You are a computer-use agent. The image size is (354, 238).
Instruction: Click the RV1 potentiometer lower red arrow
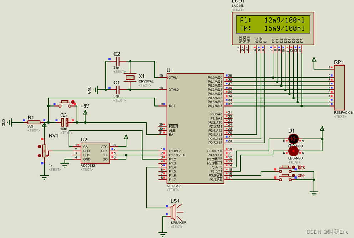click(40, 155)
